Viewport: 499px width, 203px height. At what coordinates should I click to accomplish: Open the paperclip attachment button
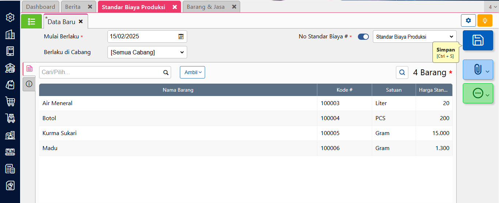478,69
